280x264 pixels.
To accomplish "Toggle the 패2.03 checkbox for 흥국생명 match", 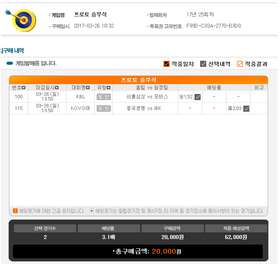I will [246, 108].
